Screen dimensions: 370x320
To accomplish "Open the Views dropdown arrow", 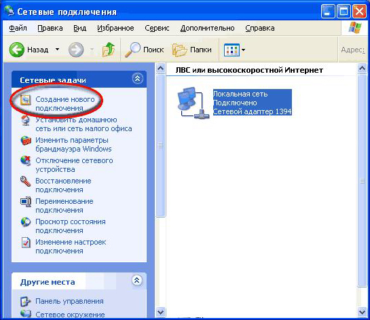I will pyautogui.click(x=243, y=50).
